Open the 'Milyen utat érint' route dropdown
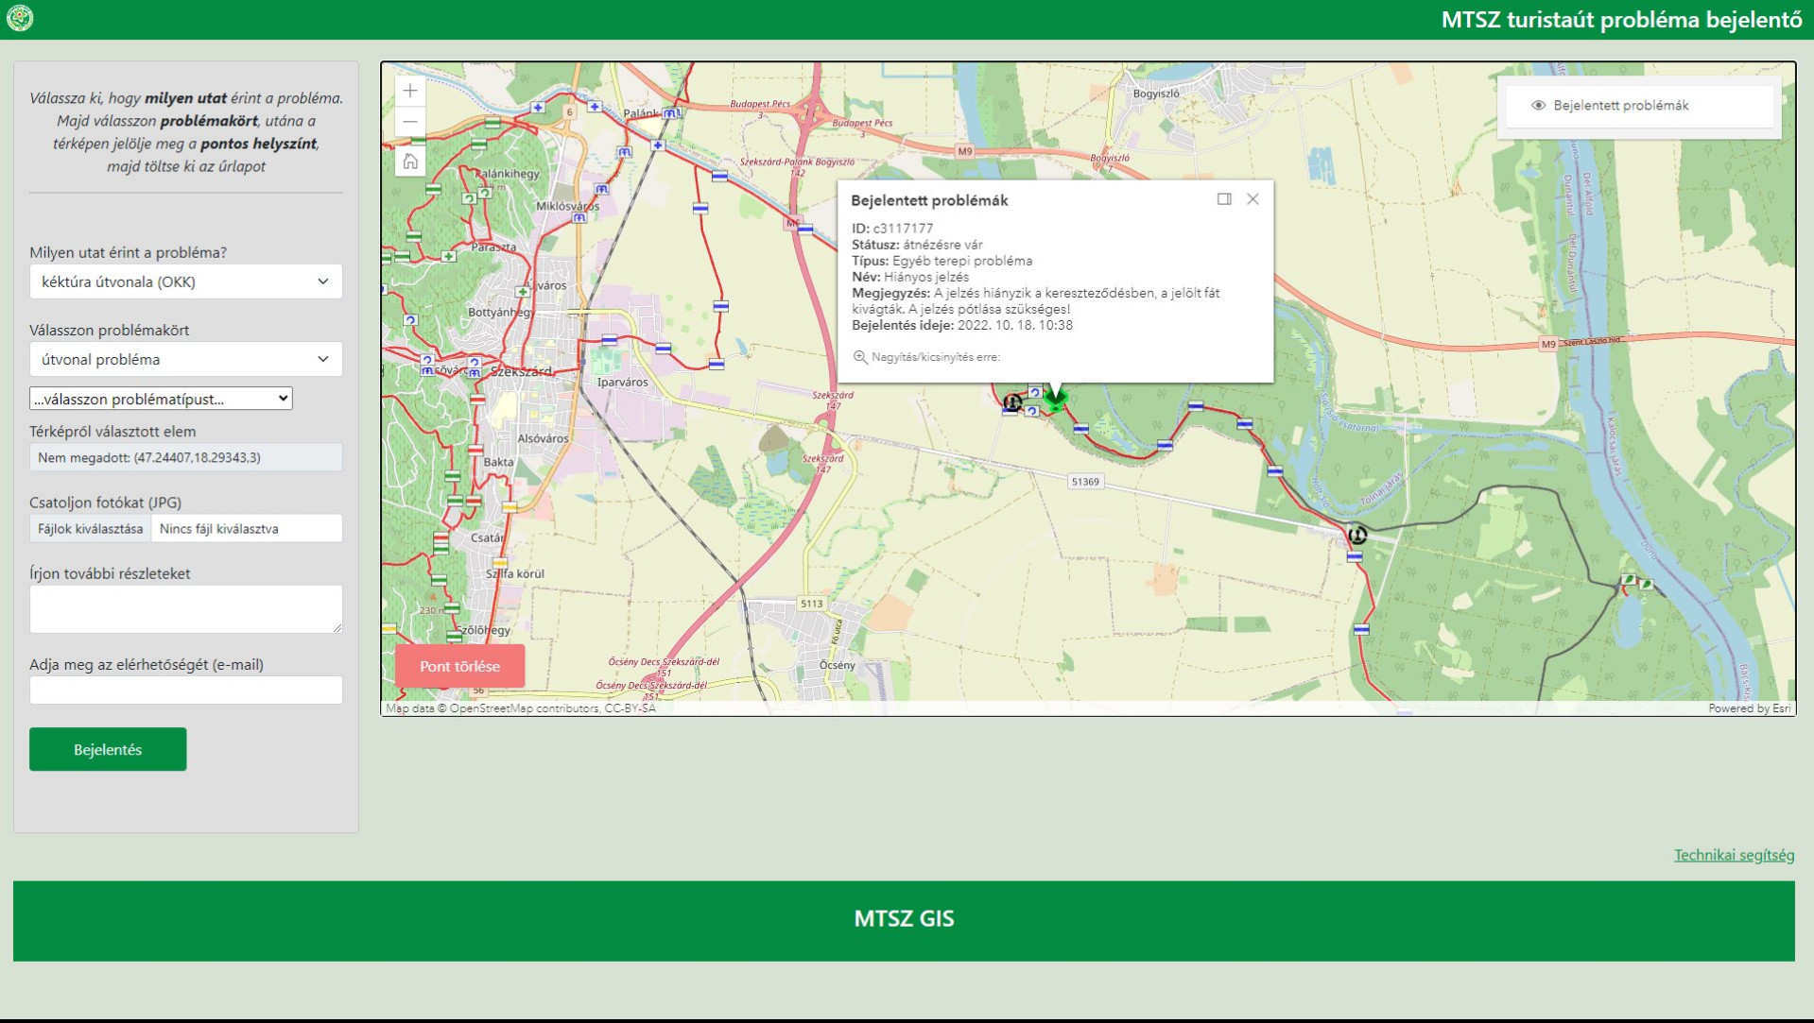This screenshot has height=1023, width=1814. [185, 281]
